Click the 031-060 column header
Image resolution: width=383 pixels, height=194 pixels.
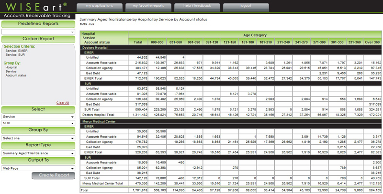click(176, 42)
